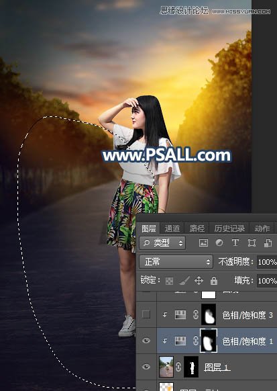
Task: Click the 不透明度 100% value field
Action: pos(267,262)
